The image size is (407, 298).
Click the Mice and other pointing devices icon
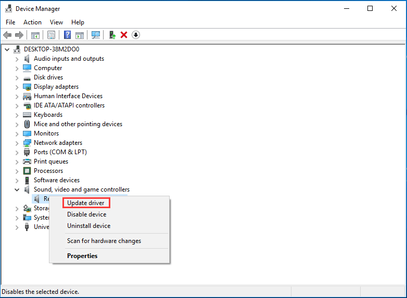pyautogui.click(x=27, y=124)
